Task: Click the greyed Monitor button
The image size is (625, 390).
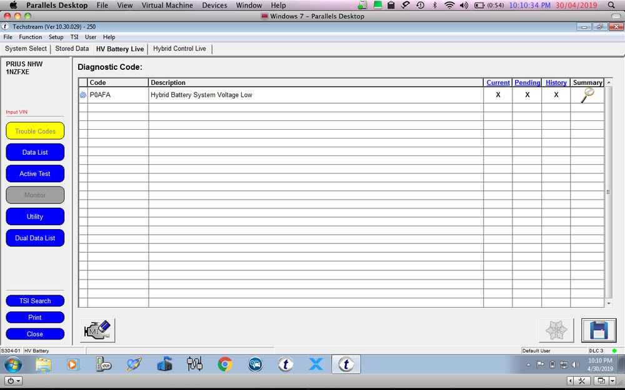Action: coord(35,195)
